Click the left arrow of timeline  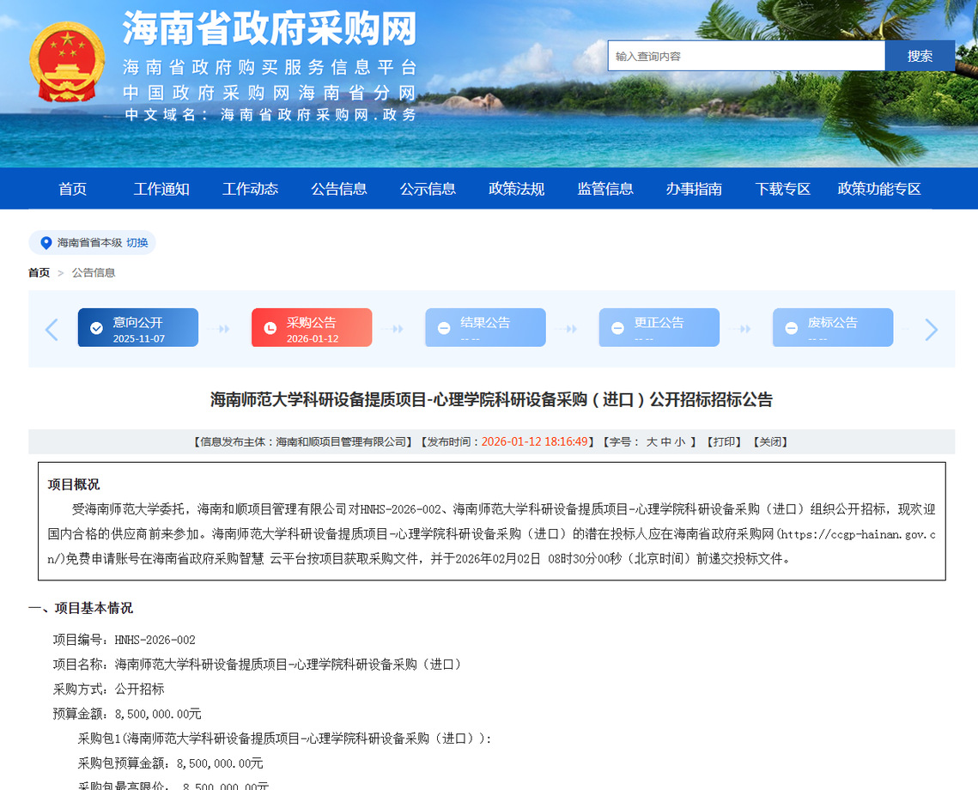[x=52, y=330]
